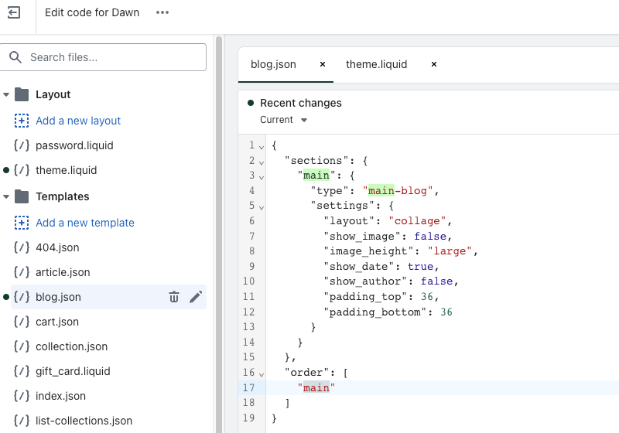Fold the sections block at line 2

261,162
